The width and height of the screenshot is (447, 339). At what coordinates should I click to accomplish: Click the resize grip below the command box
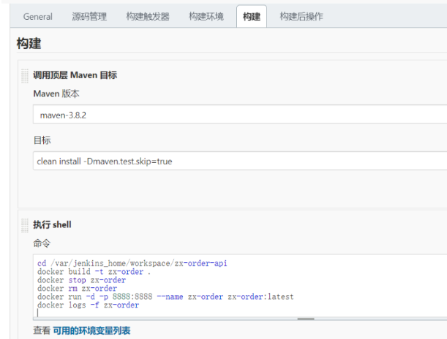[x=306, y=319]
